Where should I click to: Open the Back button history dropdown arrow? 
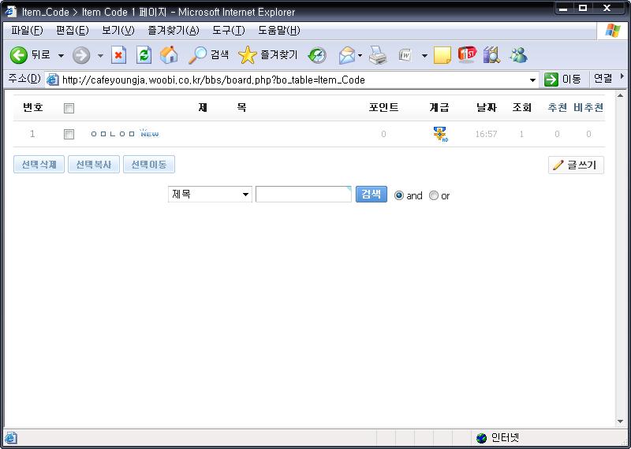pyautogui.click(x=61, y=56)
